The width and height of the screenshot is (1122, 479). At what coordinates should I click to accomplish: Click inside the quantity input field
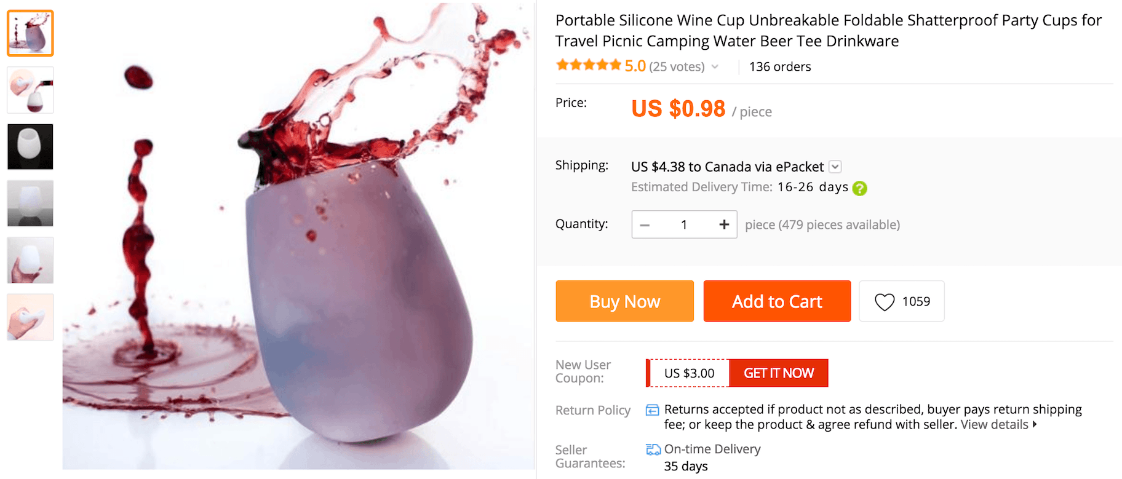tap(684, 224)
